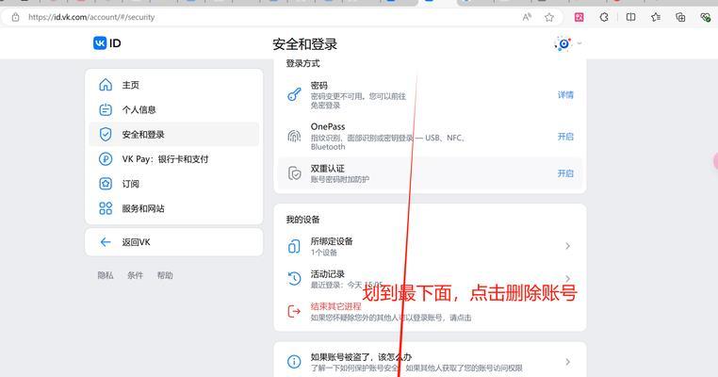Add page to favorites star icon
718x377 pixels.
[x=549, y=17]
